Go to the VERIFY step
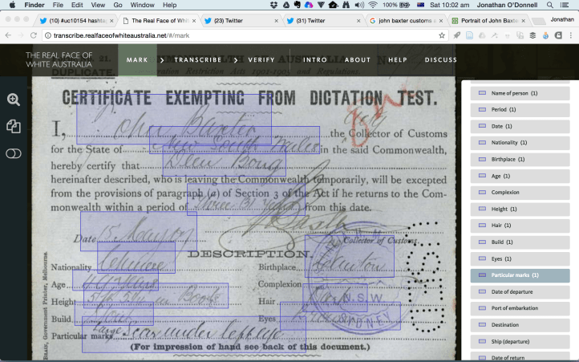Screen dimensions: 579x362 click(x=261, y=60)
